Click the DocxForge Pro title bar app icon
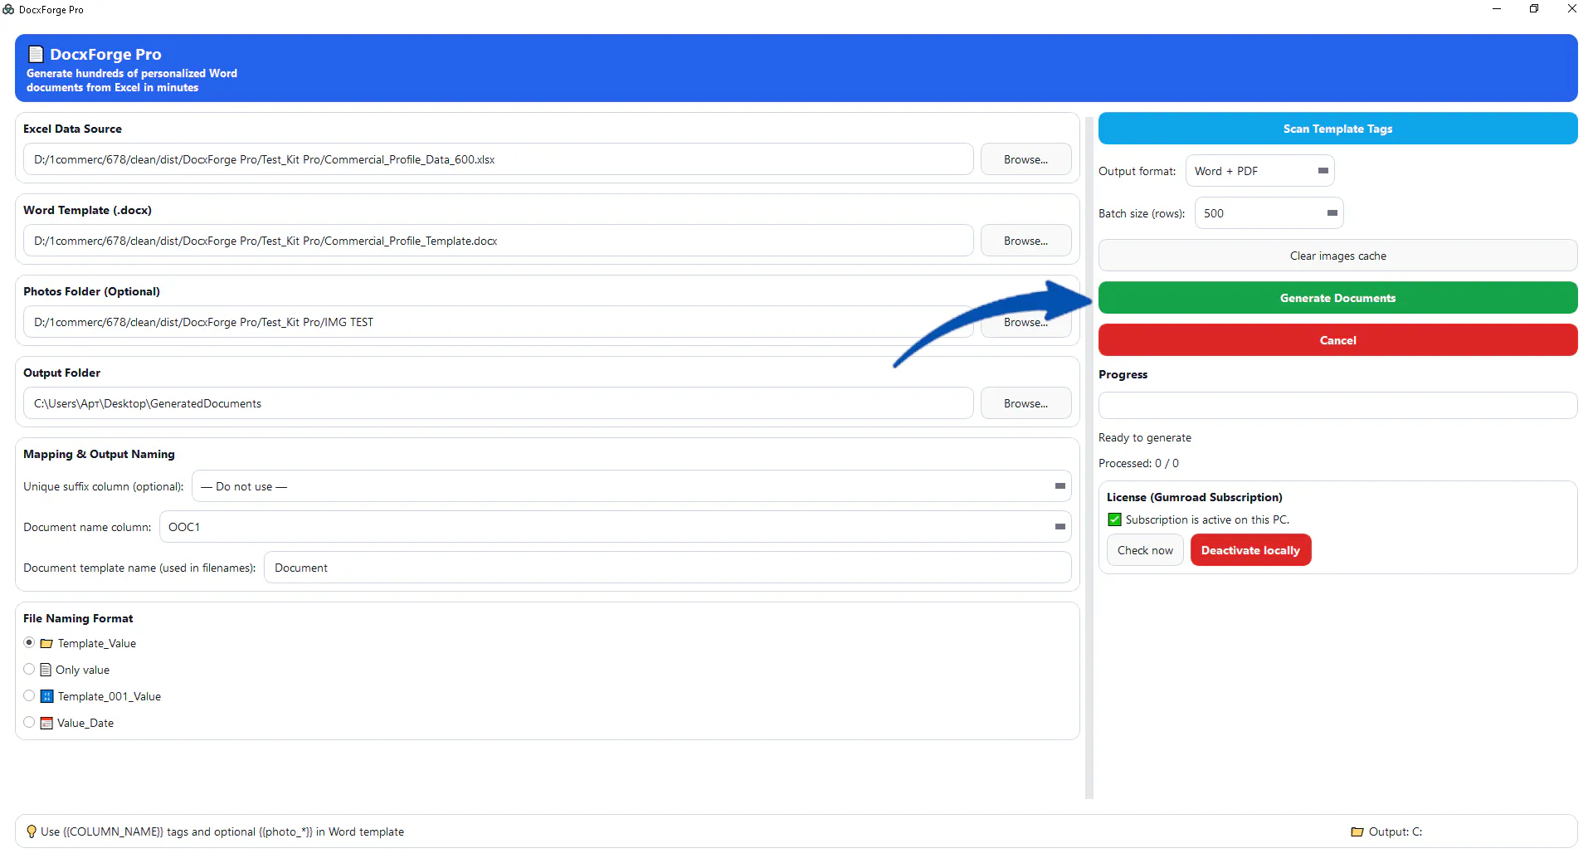Viewport: 1593px width, 863px height. click(8, 9)
